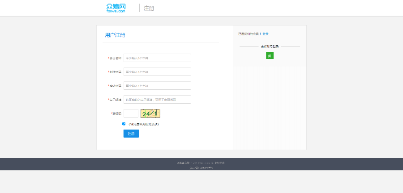Focus the confirm password (确认密码) field
The width and height of the screenshot is (403, 193).
click(x=157, y=86)
